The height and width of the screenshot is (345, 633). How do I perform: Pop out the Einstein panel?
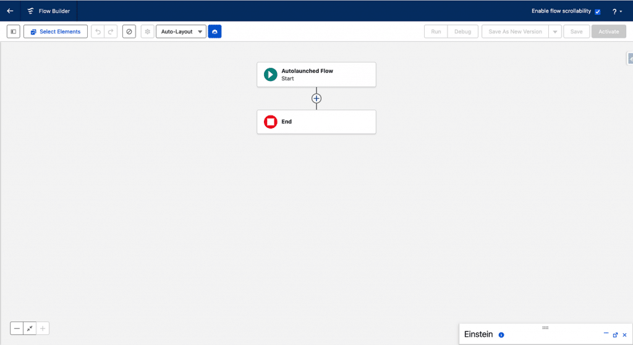click(615, 334)
